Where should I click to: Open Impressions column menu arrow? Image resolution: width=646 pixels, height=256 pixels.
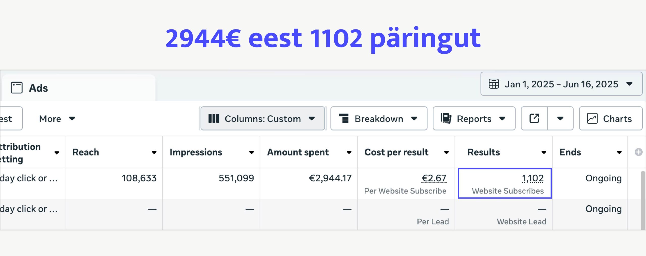pyautogui.click(x=251, y=152)
